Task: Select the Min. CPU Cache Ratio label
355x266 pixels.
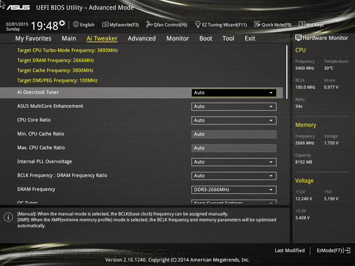Action: (40, 134)
